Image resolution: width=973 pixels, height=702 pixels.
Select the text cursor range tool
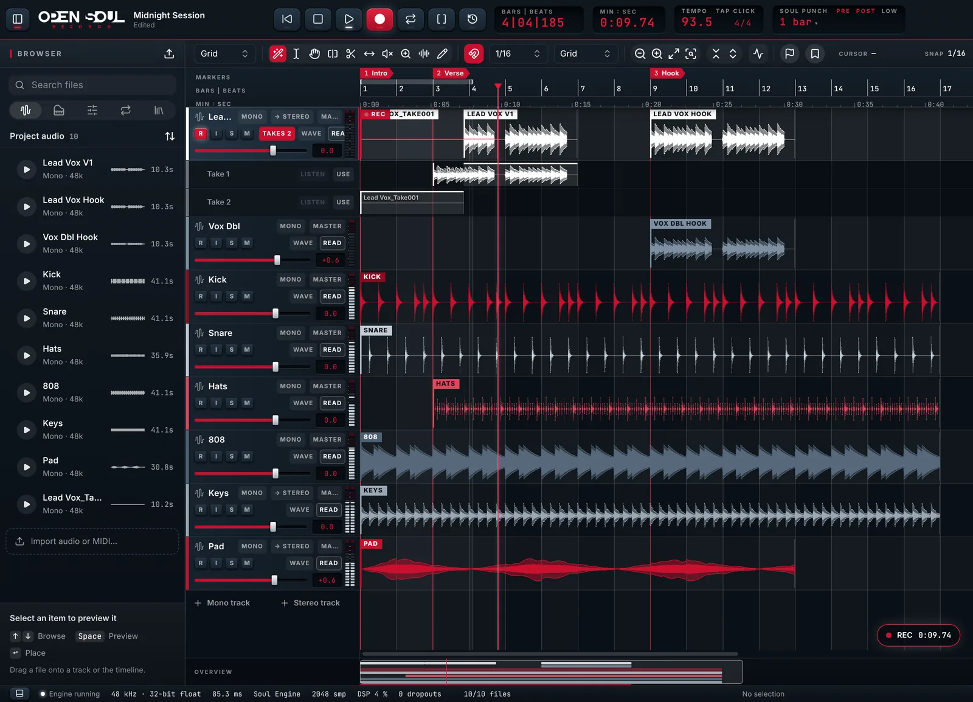(296, 54)
